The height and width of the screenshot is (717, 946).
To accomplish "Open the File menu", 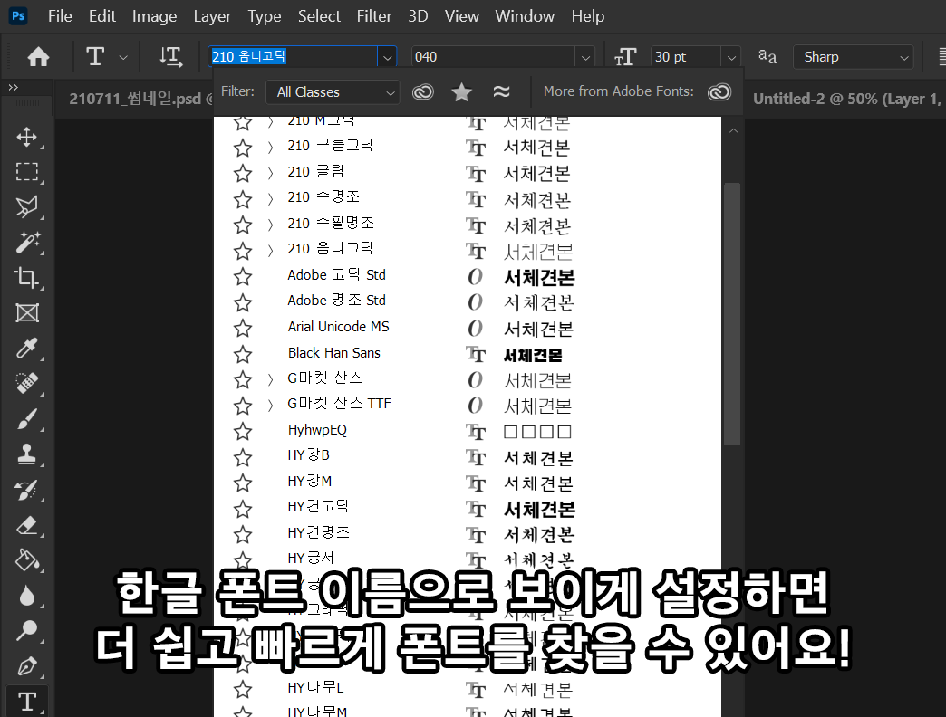I will tap(60, 16).
